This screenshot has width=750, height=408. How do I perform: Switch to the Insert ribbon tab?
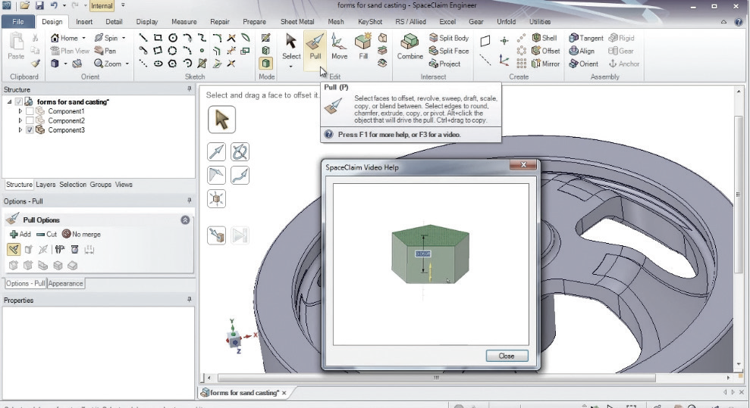click(84, 22)
